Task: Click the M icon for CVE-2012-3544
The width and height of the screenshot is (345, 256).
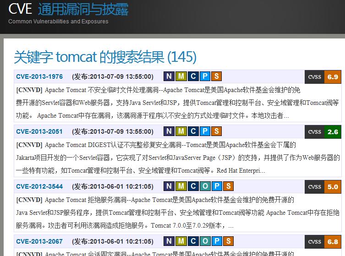Action: coord(181,186)
